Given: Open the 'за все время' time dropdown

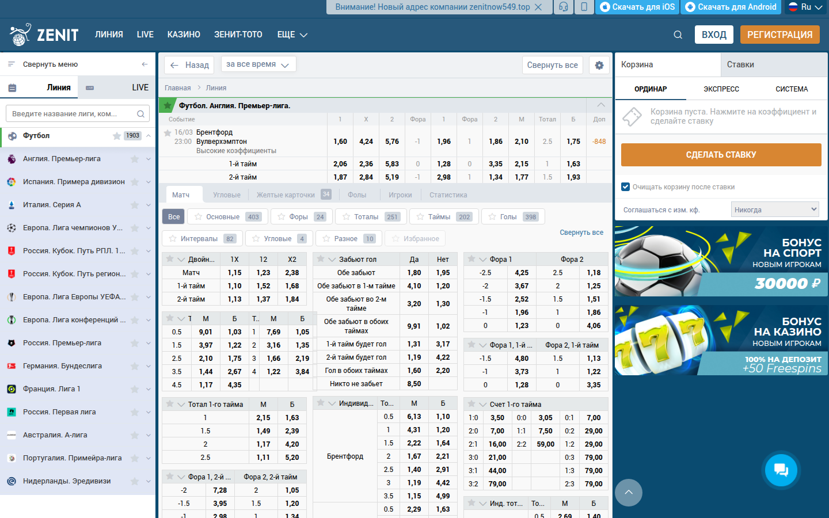Looking at the screenshot, I should click(x=258, y=64).
